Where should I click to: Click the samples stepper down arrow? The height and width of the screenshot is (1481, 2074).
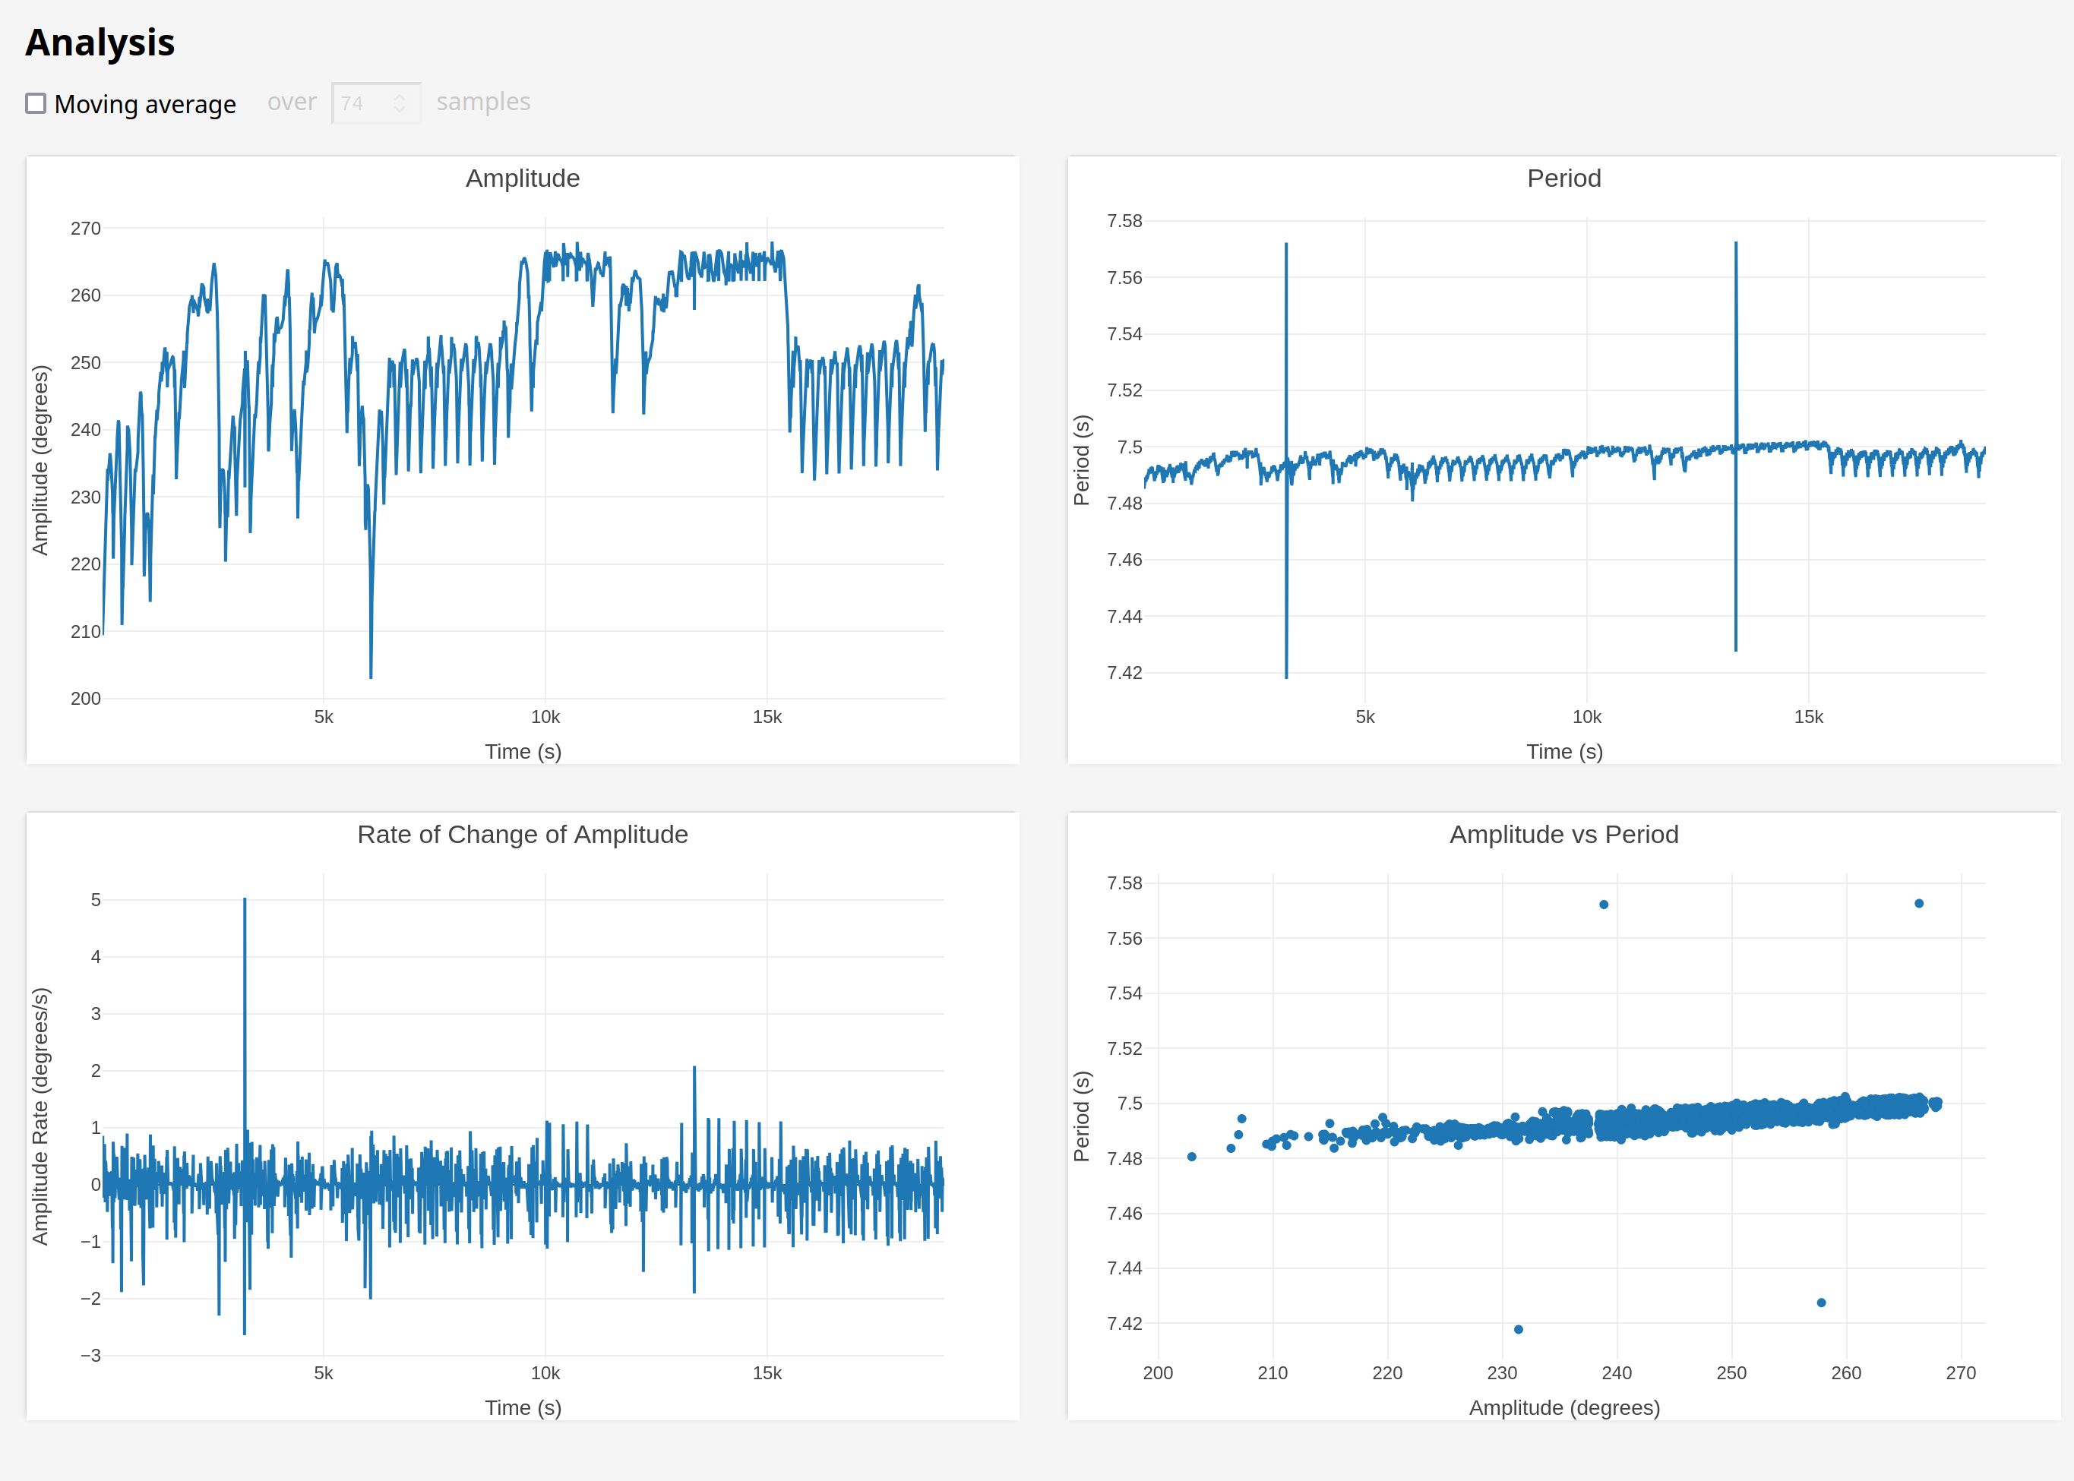pyautogui.click(x=400, y=109)
